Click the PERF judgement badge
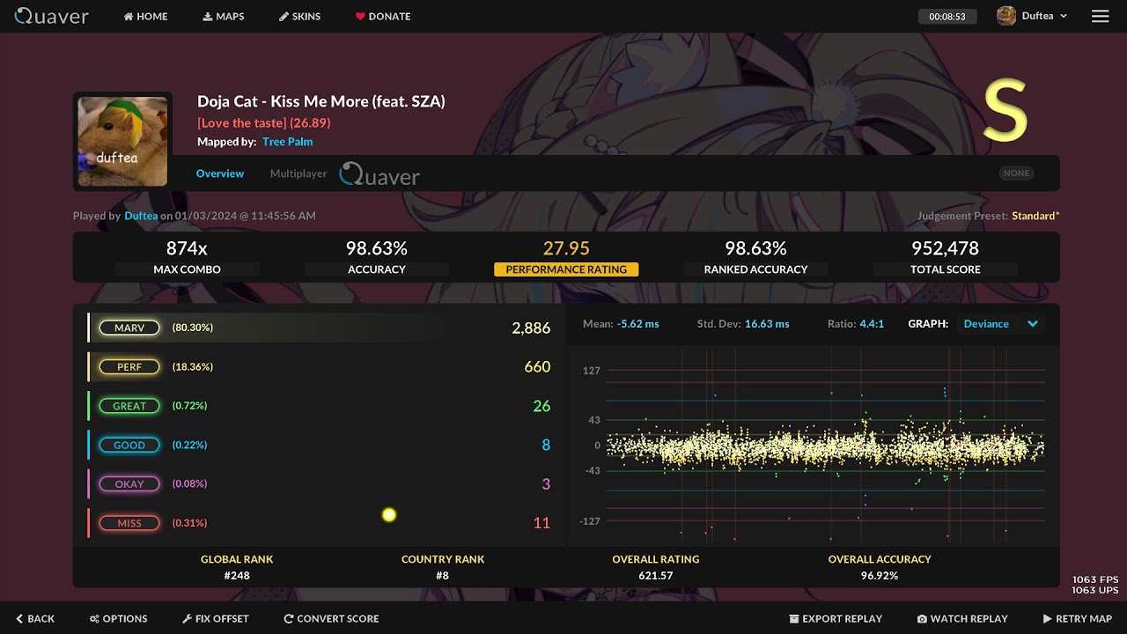This screenshot has height=634, width=1127. [x=129, y=366]
